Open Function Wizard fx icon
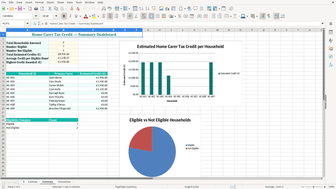This screenshot has height=189, width=336. coord(35,24)
